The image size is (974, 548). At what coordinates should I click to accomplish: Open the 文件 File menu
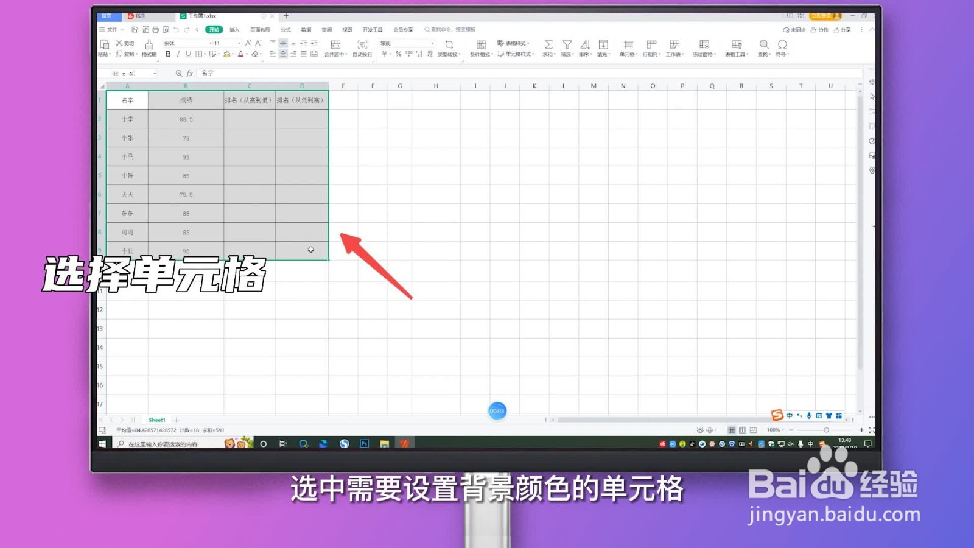pyautogui.click(x=112, y=29)
